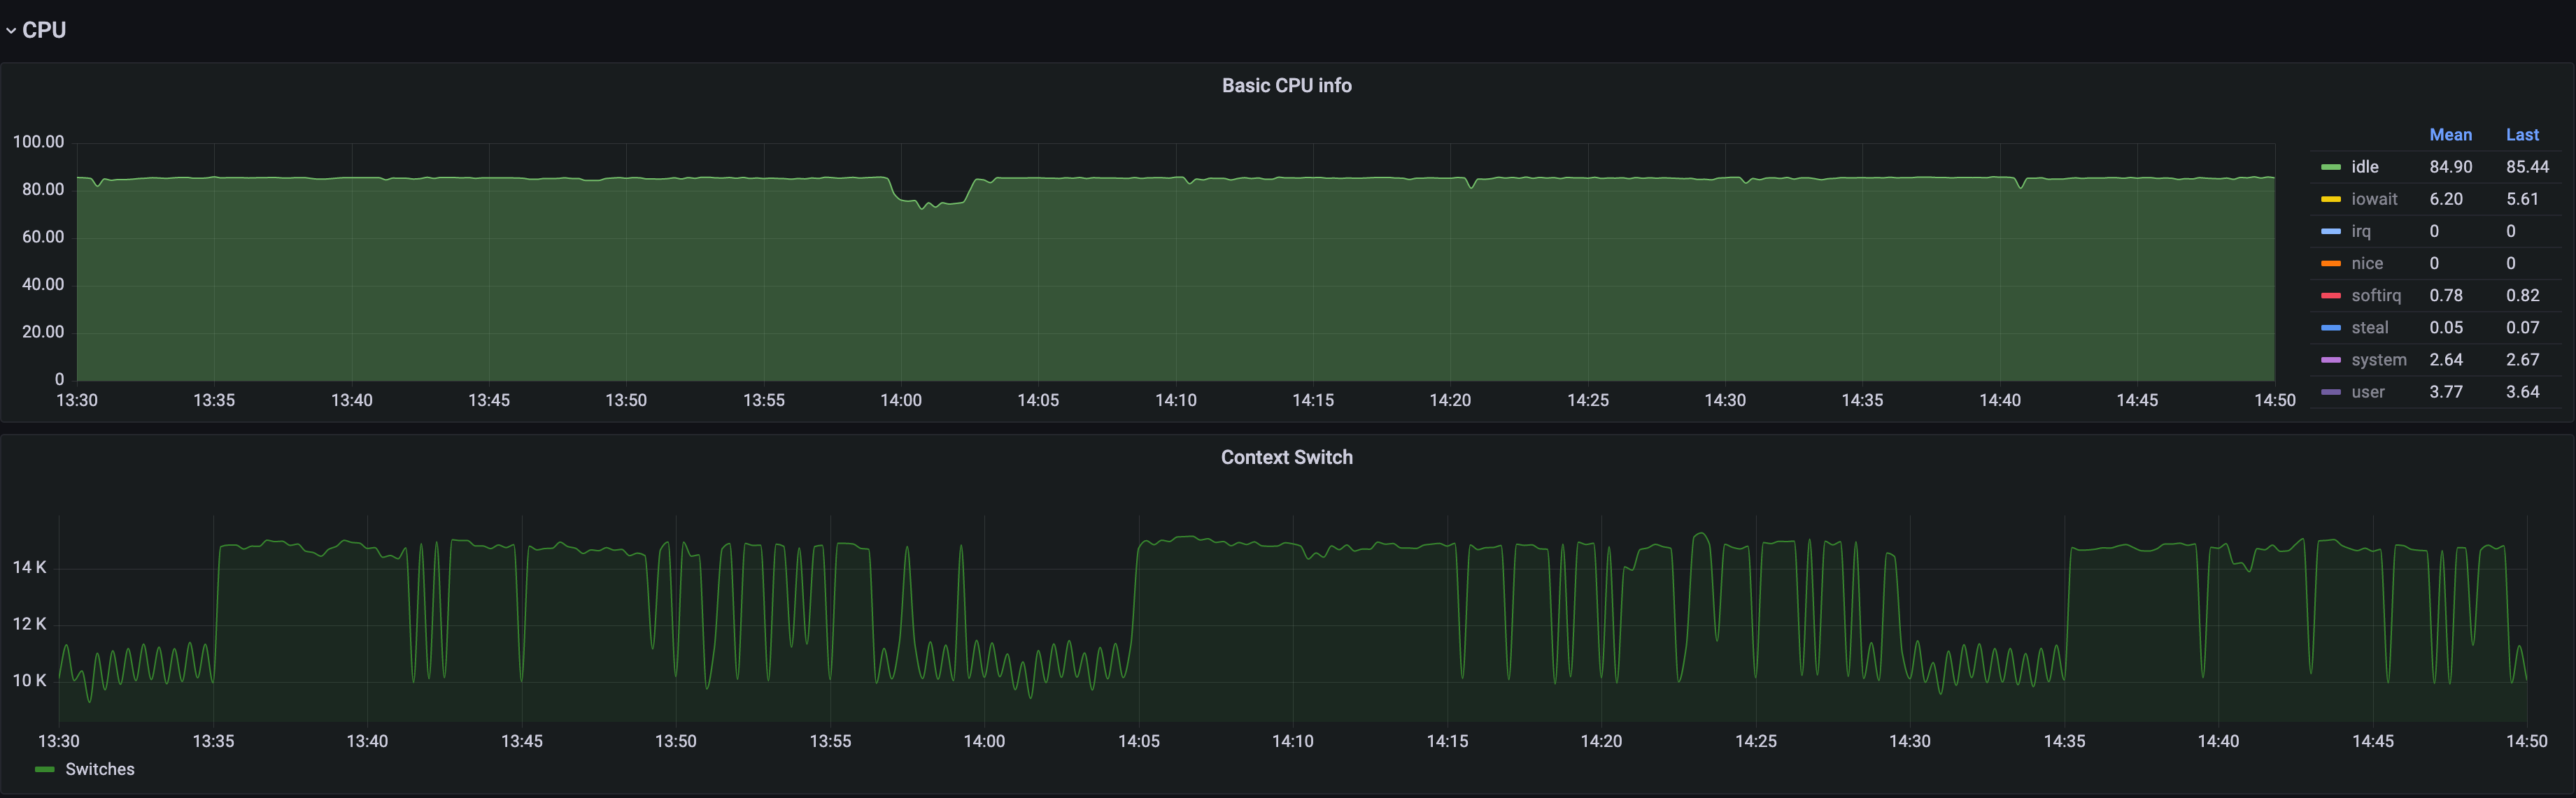
Task: Click system mean value 2.64
Action: [2446, 360]
